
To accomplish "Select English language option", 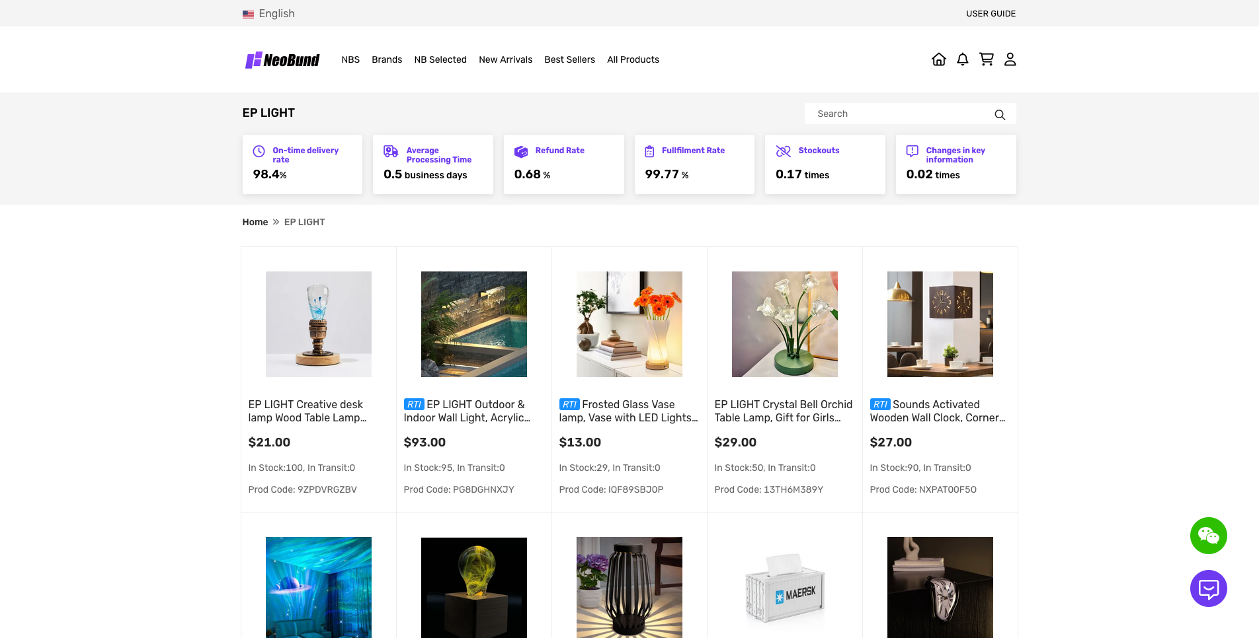I will coord(276,13).
